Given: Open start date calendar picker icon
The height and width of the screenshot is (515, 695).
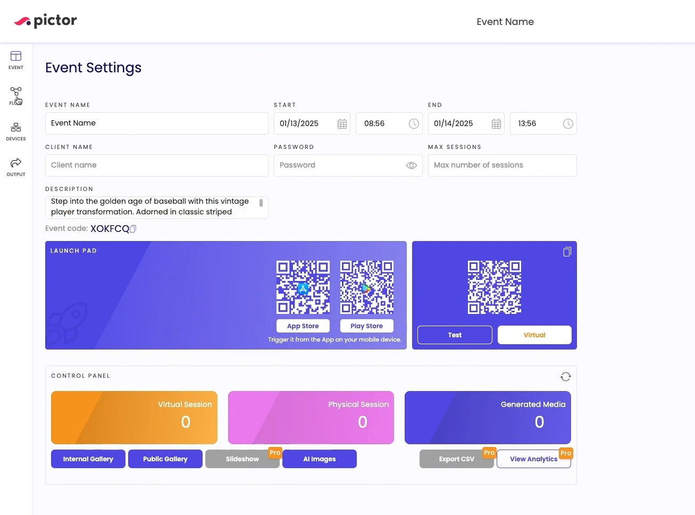Looking at the screenshot, I should tap(342, 124).
